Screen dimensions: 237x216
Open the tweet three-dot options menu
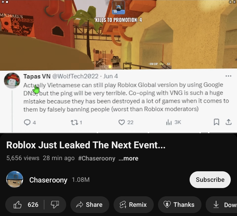228,76
